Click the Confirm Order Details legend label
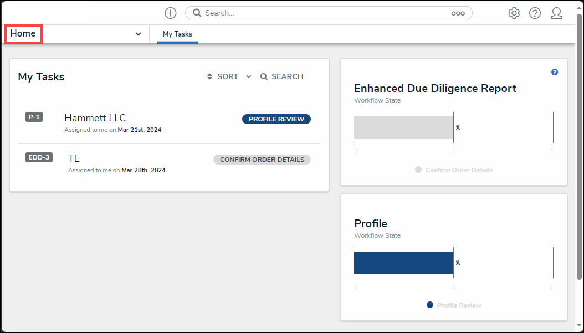Viewport: 584px width, 333px height. point(459,170)
